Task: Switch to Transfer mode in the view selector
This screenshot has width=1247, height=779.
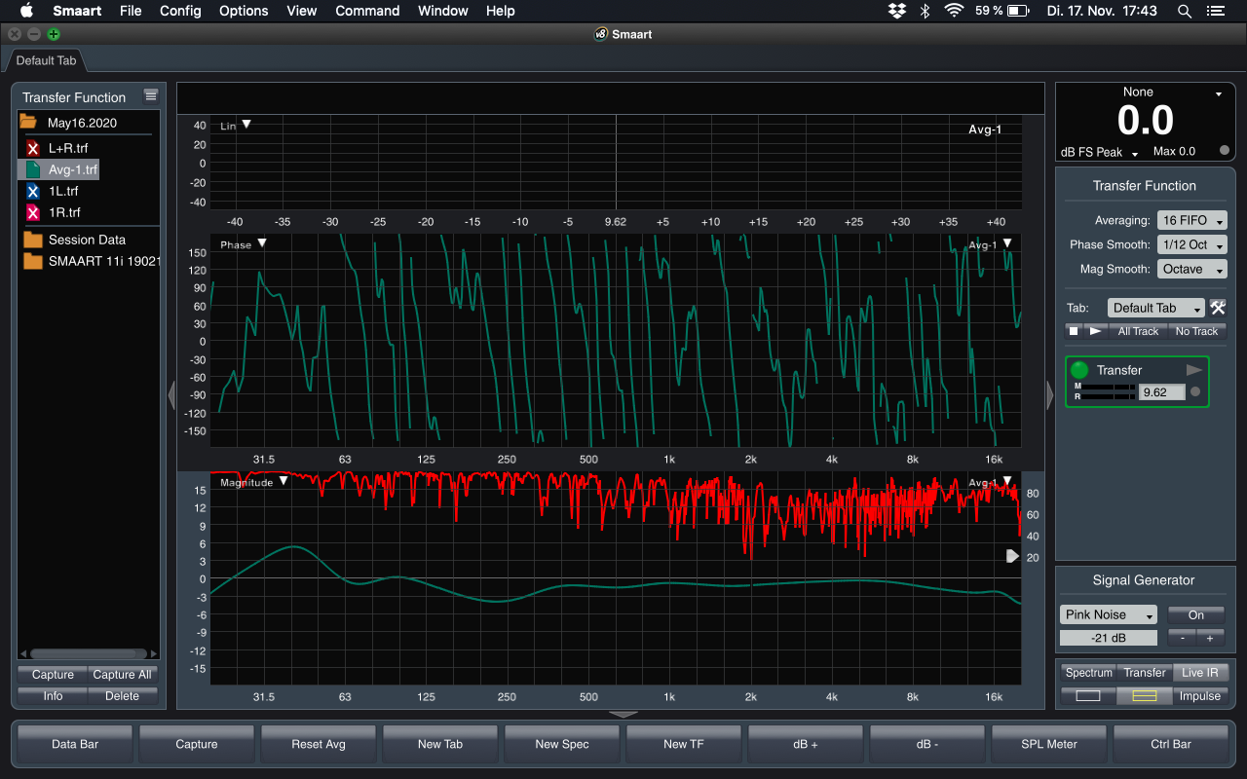Action: (1144, 673)
